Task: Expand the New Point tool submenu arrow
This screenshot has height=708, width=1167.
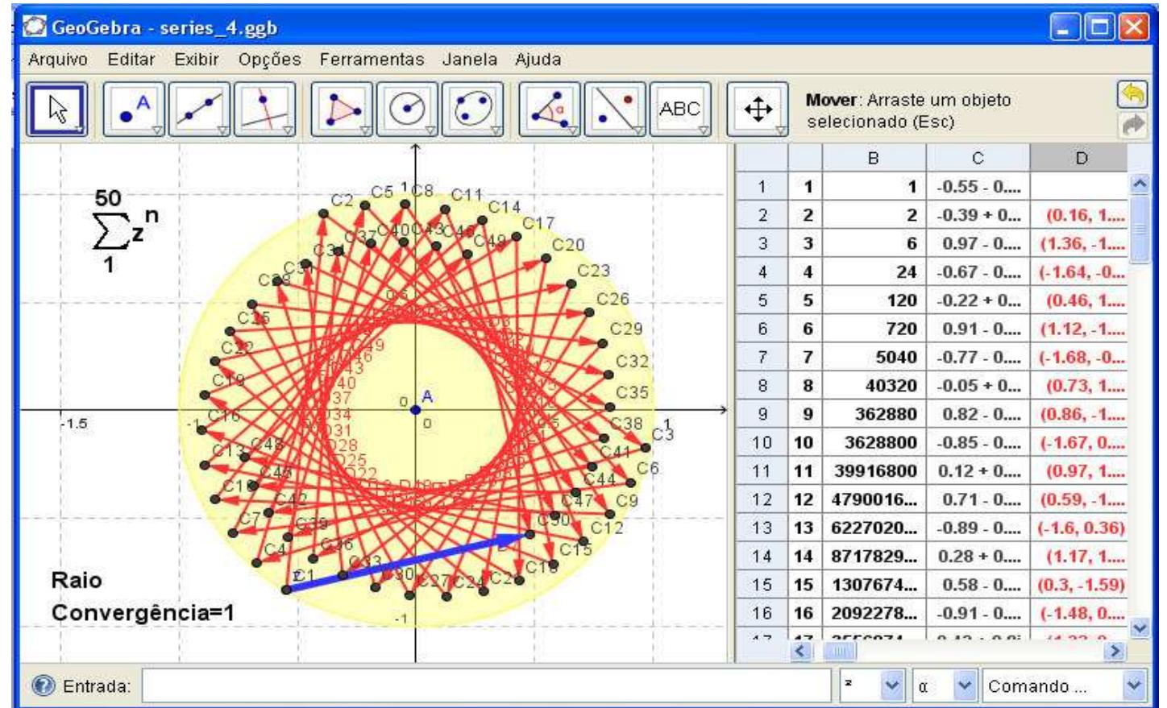Action: point(157,130)
